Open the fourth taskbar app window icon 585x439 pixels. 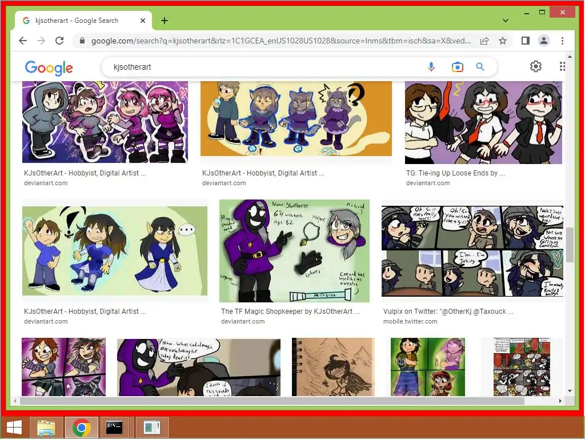pos(152,428)
